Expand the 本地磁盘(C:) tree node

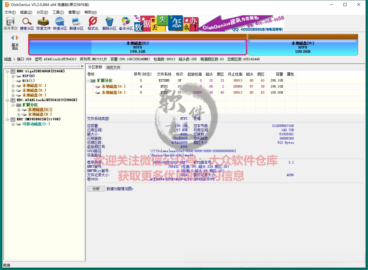pyautogui.click(x=13, y=86)
